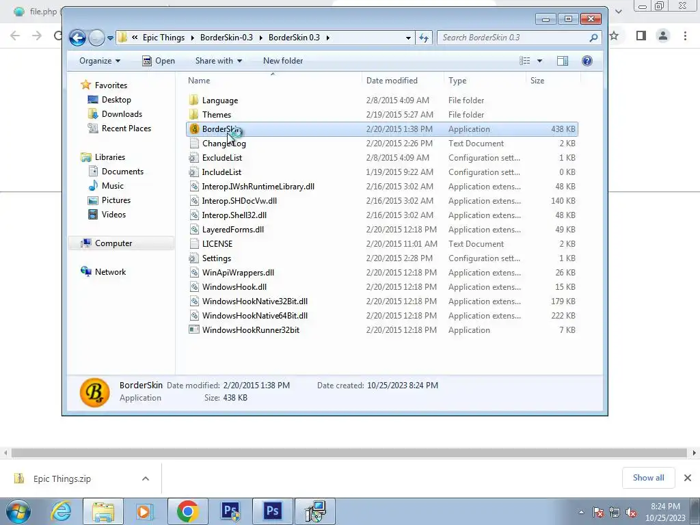
Task: Click the Chrome horizontal scrollbar
Action: [349, 453]
